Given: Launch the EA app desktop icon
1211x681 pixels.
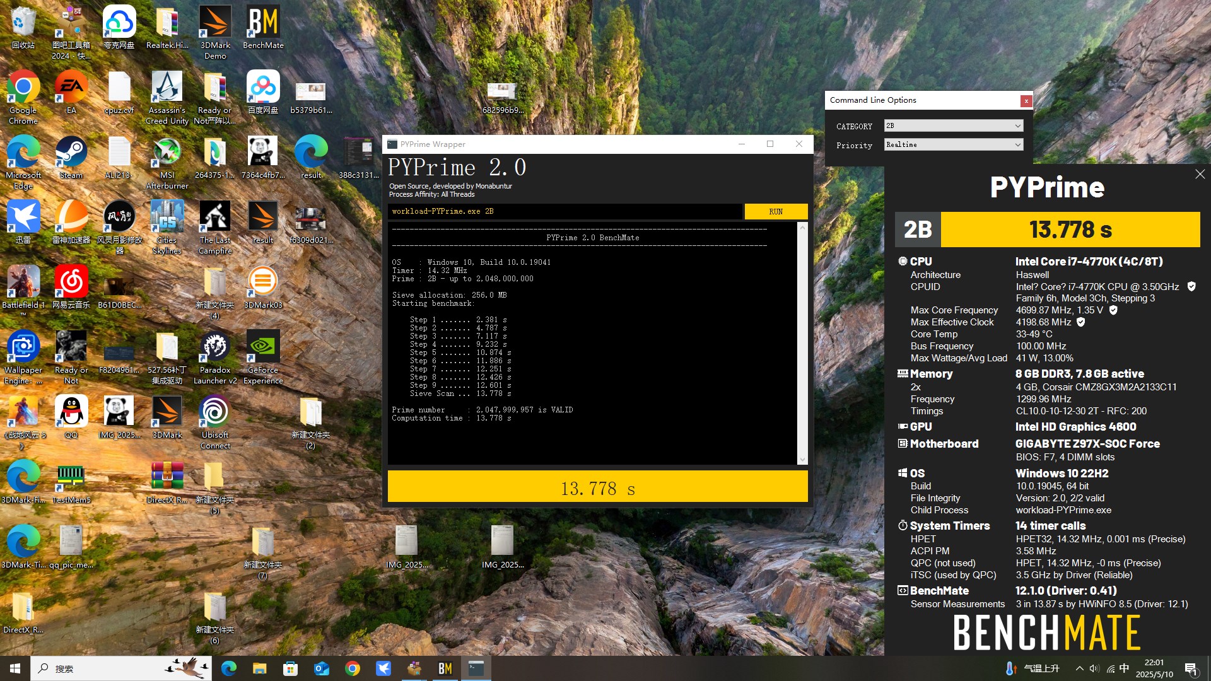Looking at the screenshot, I should 71,92.
